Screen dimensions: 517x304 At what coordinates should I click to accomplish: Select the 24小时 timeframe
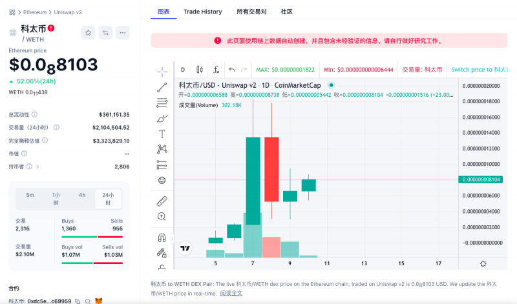[x=108, y=199]
